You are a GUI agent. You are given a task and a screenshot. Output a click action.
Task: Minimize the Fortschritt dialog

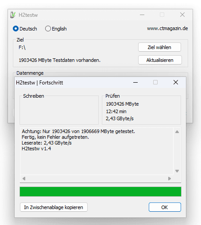(135, 82)
